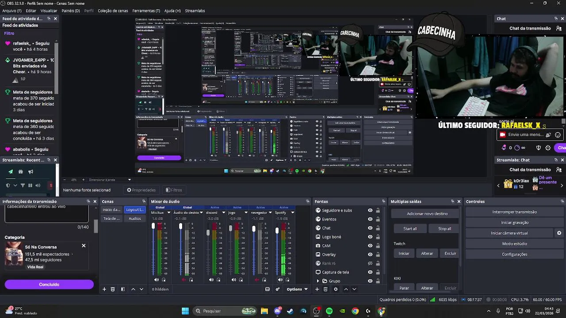Open navegador channel dropdown arrow
This screenshot has height=318, width=566.
[269, 212]
